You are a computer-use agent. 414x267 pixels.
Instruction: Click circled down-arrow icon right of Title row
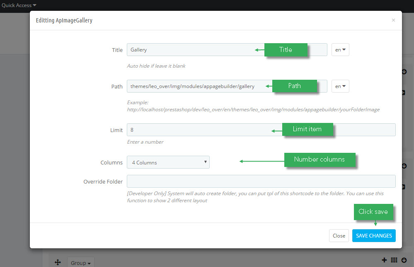(404, 72)
